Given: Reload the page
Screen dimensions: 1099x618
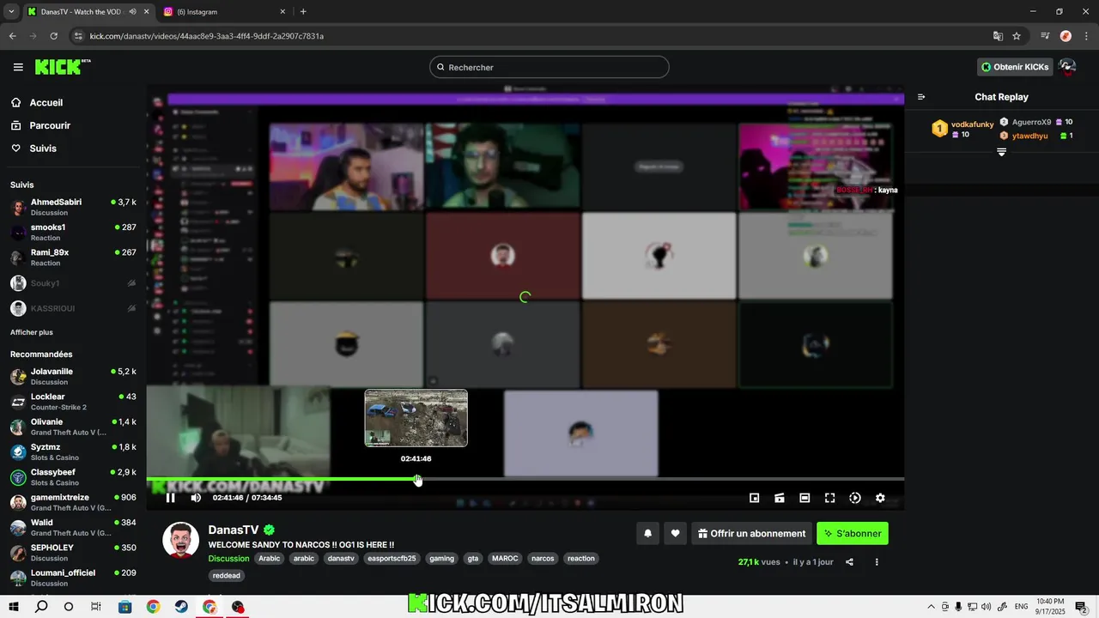Looking at the screenshot, I should click(x=53, y=36).
